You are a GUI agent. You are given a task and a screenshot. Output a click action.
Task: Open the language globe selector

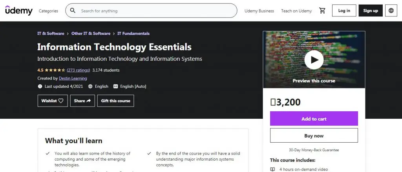(391, 11)
